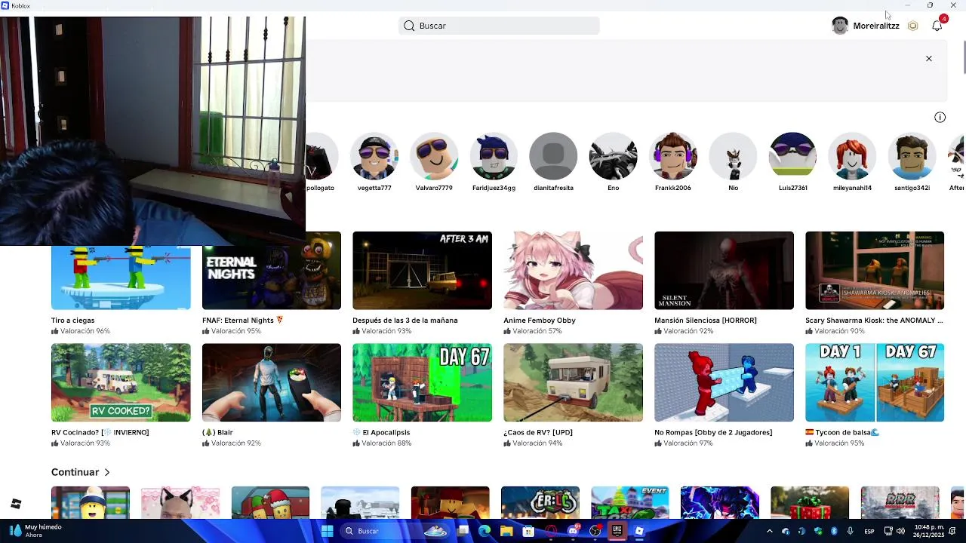Close the banner with the X

point(929,58)
